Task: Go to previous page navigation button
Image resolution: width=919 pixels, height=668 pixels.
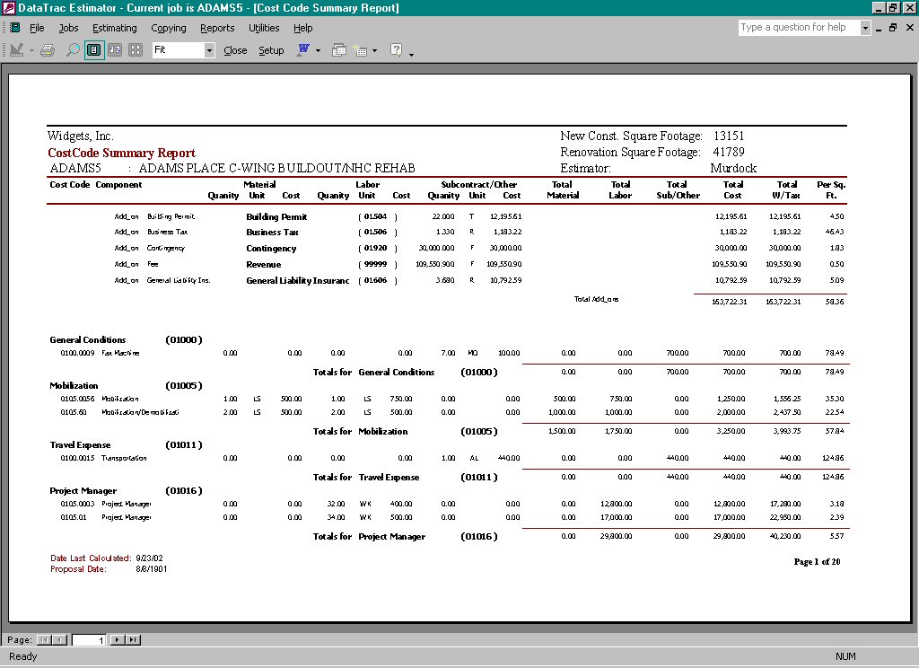Action: (x=60, y=640)
